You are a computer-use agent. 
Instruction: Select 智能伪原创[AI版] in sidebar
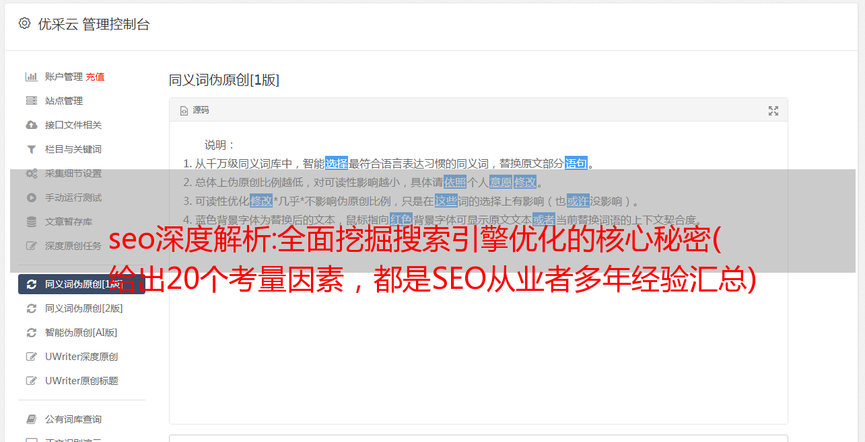click(81, 333)
